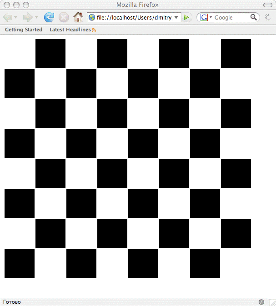Screen dimensions: 276x306
Task: Click the Готово status bar text
Action: click(12, 302)
